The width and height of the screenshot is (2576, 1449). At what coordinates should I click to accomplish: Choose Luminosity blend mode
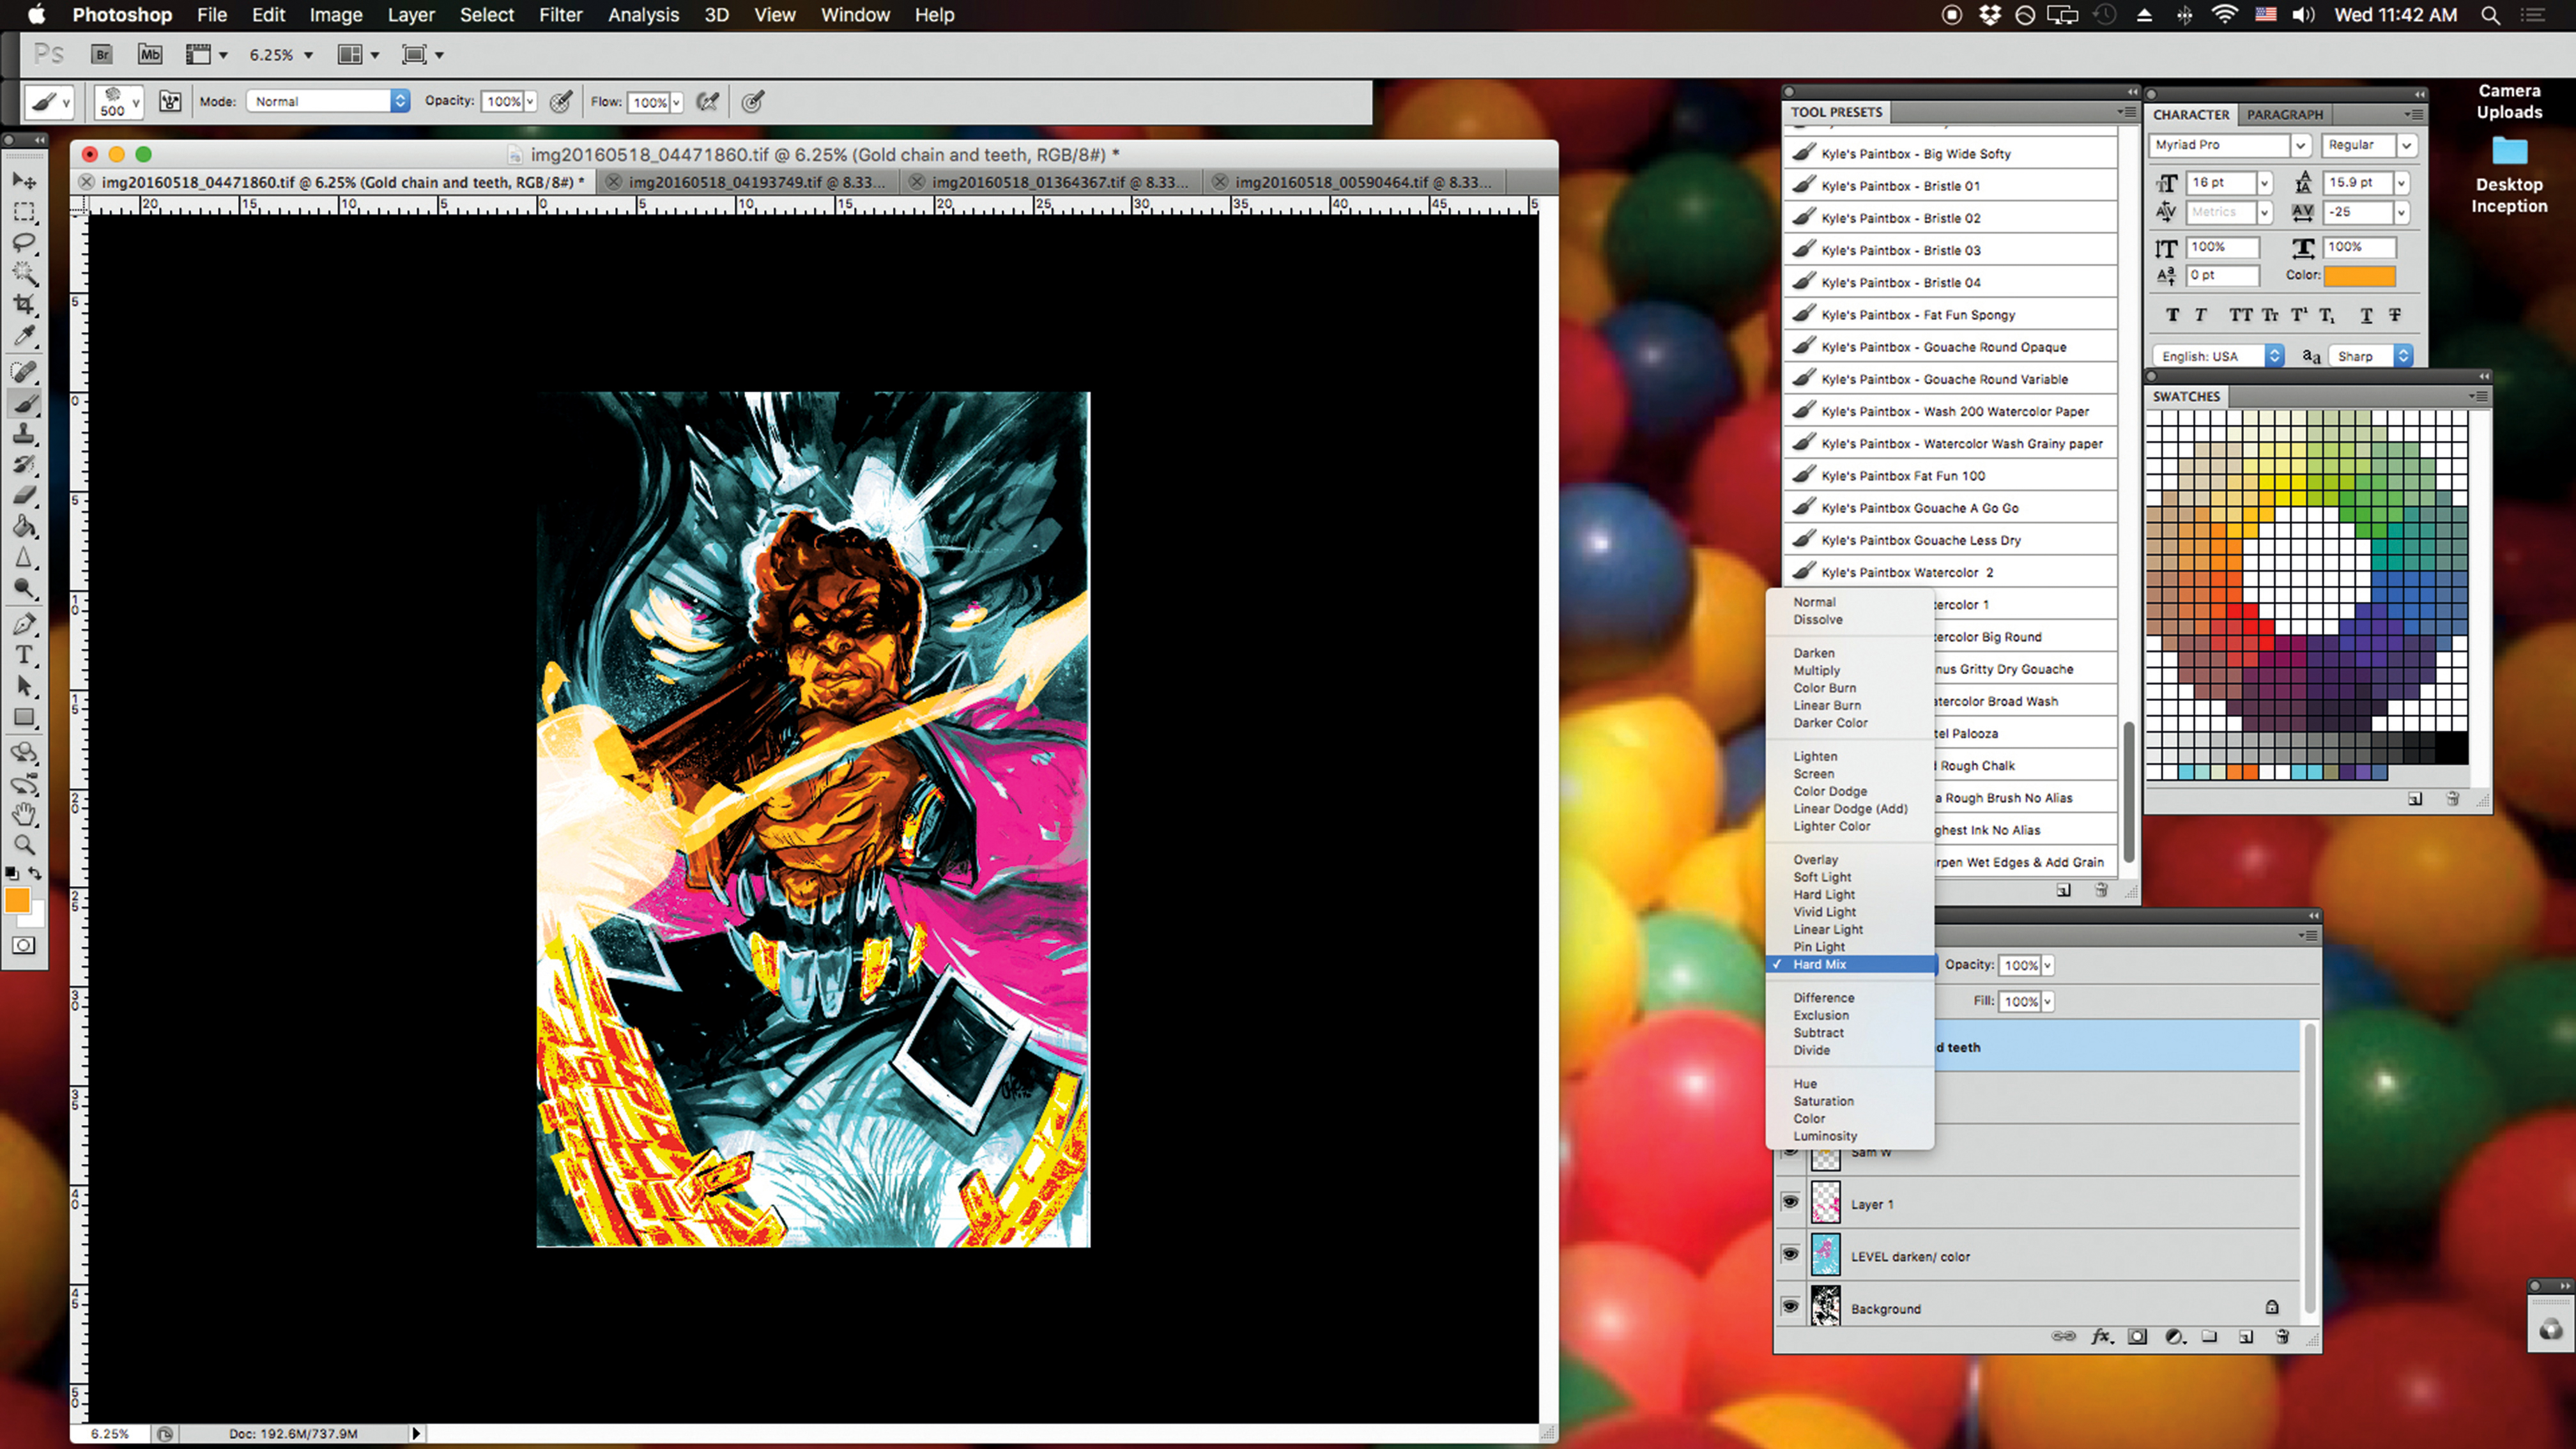(x=1825, y=1136)
